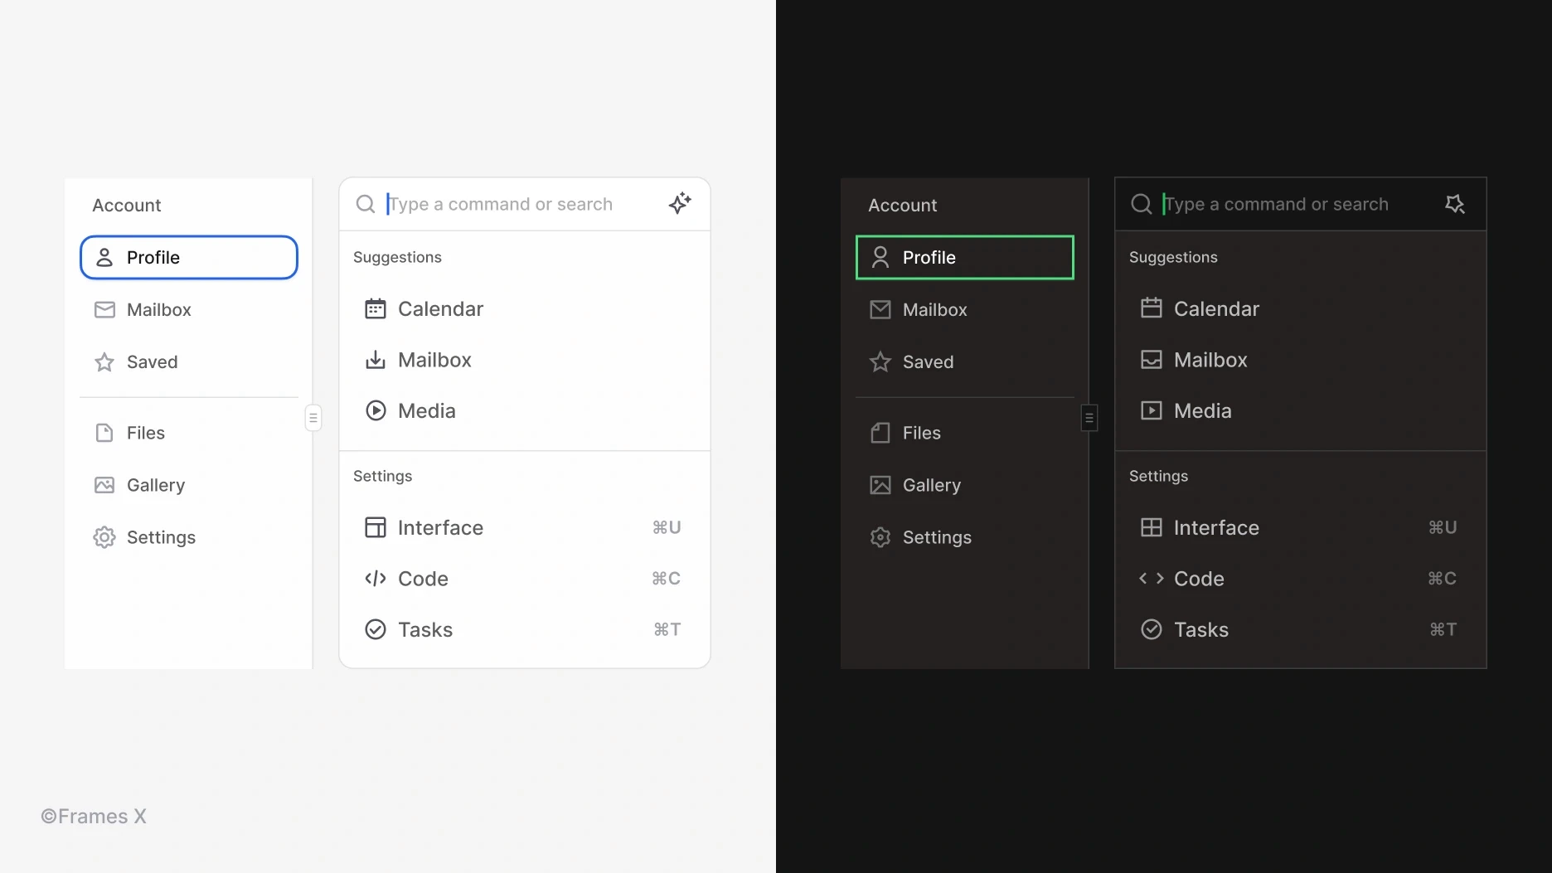1552x873 pixels.
Task: Click the 'Account' heading in the dark sidebar
Action: [x=903, y=205]
